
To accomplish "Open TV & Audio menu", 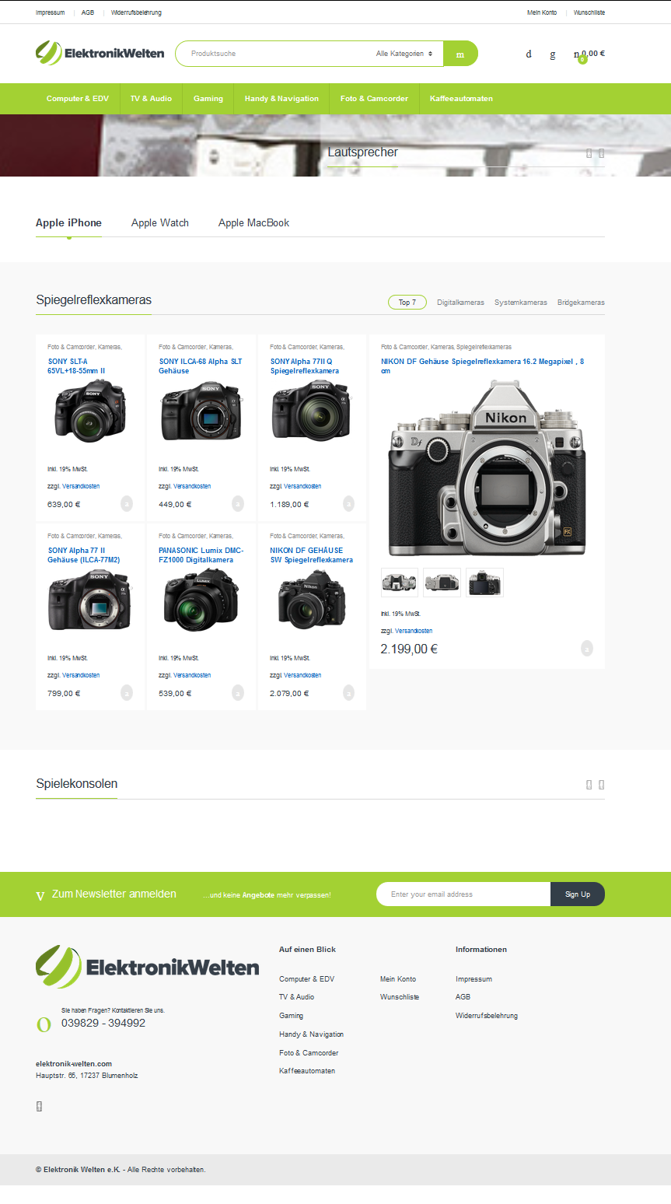I will 151,99.
